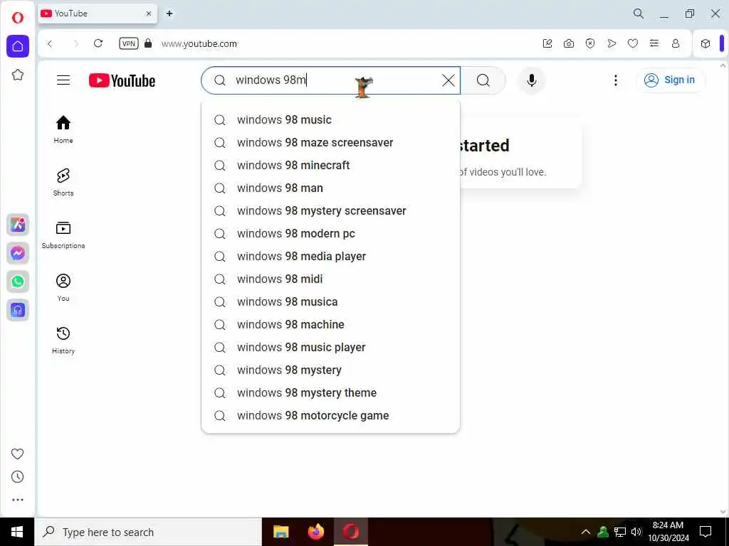Select suggestion "windows 98 music player"
Screen dimensions: 729x546
pos(330,347)
